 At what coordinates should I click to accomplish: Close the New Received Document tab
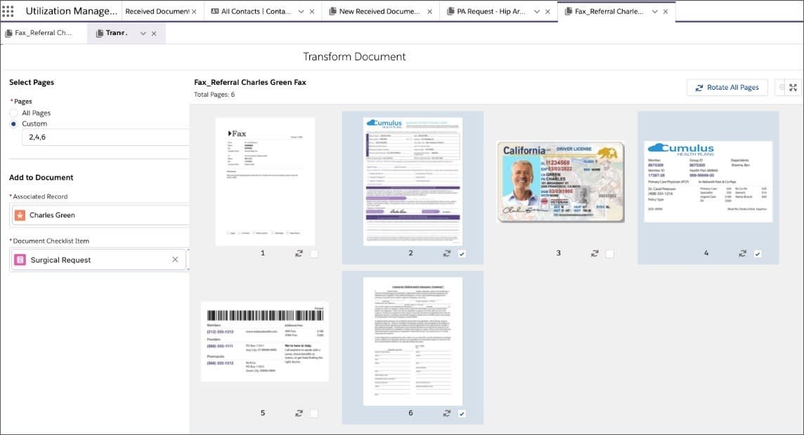click(x=429, y=11)
